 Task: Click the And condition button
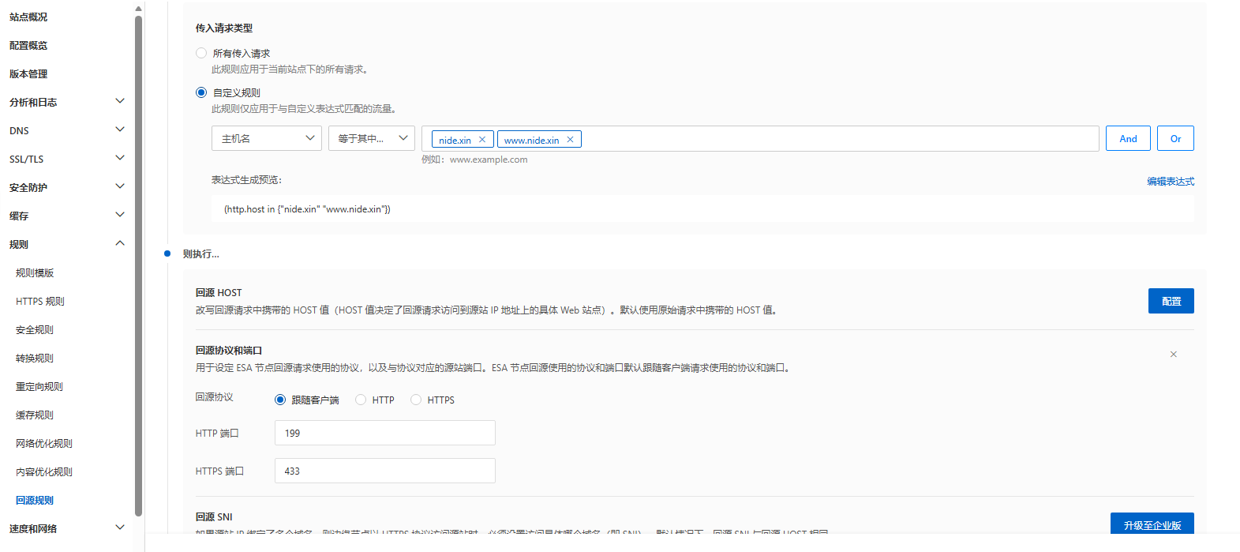click(1128, 138)
